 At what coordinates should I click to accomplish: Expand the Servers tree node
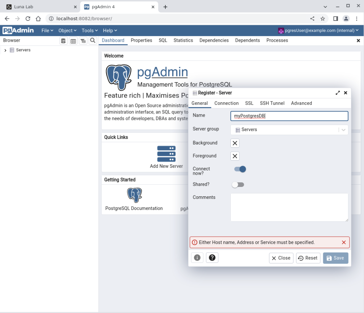tap(5, 50)
